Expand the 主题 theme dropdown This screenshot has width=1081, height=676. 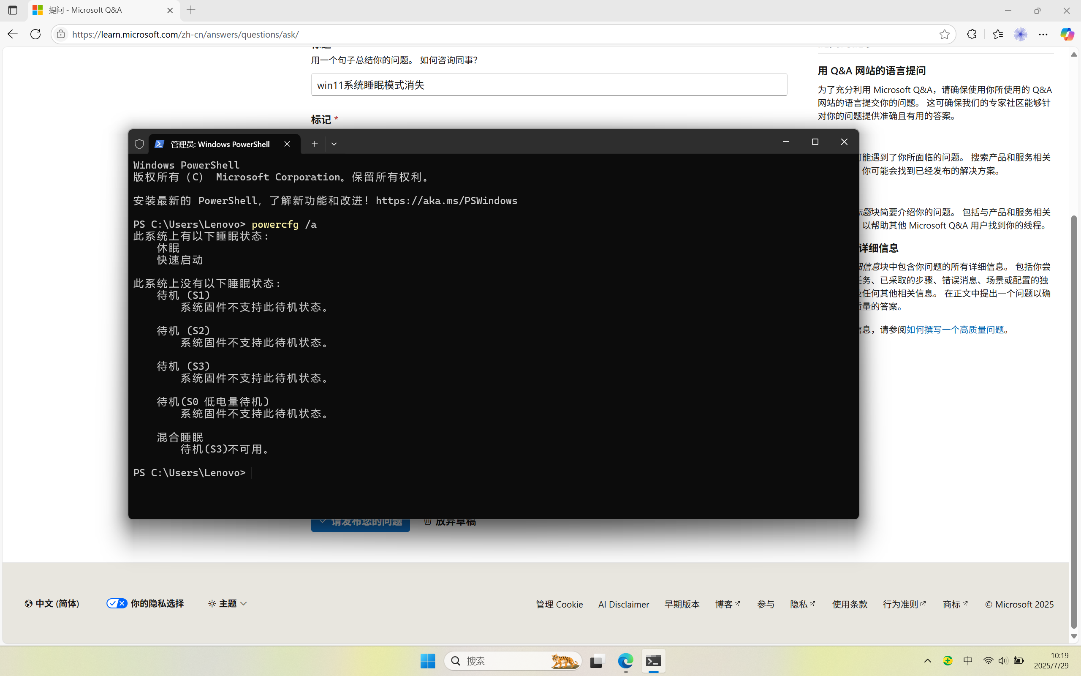227,603
